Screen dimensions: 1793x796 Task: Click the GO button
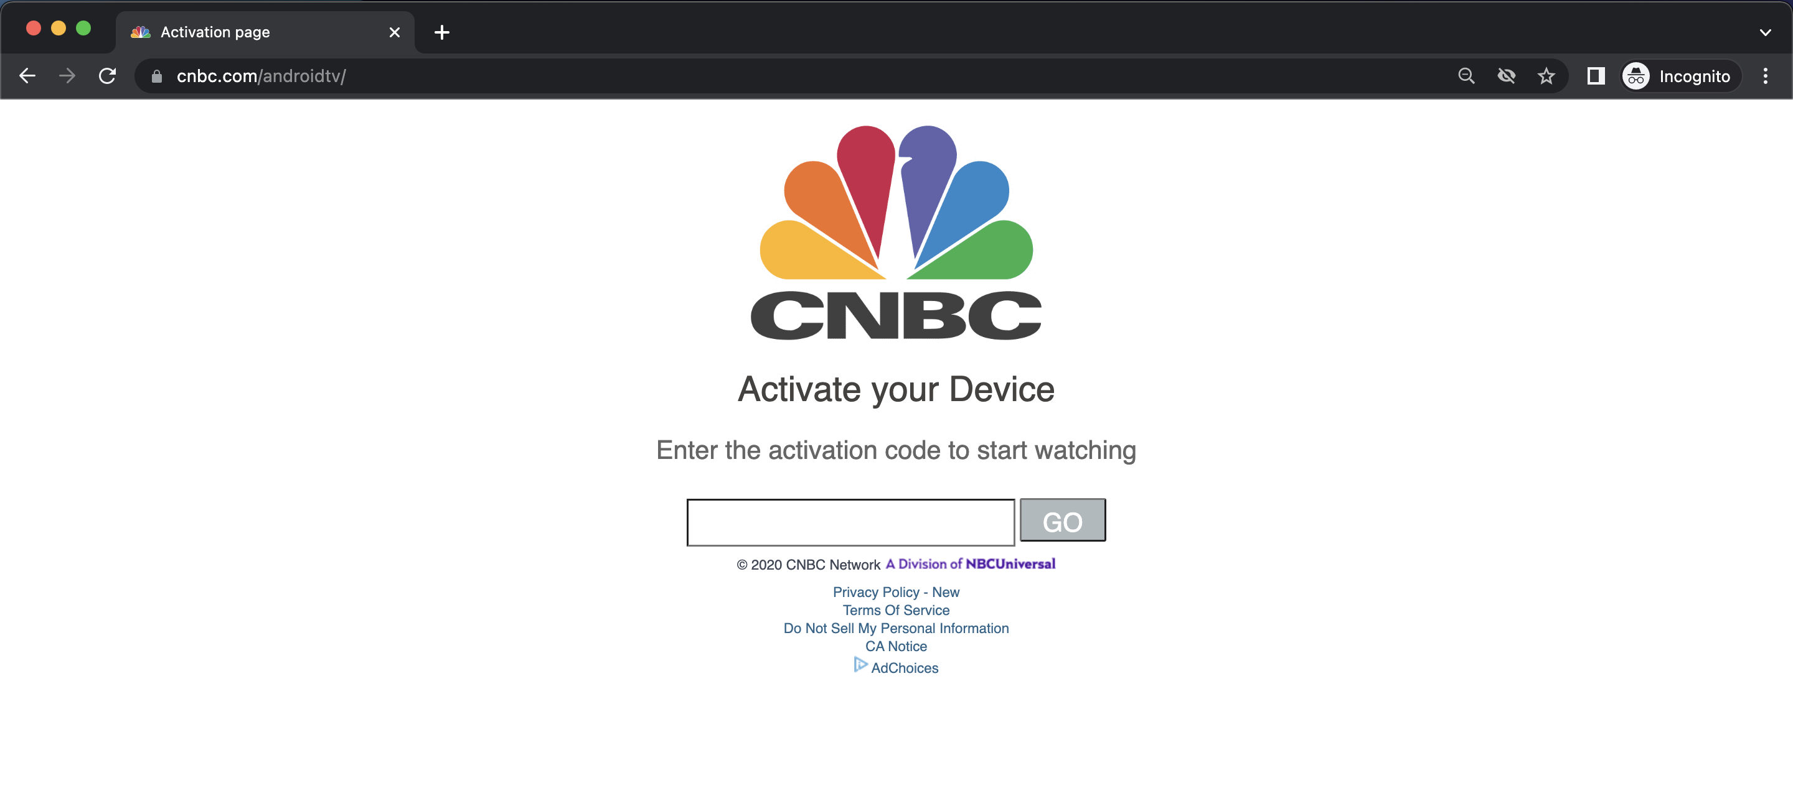pyautogui.click(x=1062, y=520)
